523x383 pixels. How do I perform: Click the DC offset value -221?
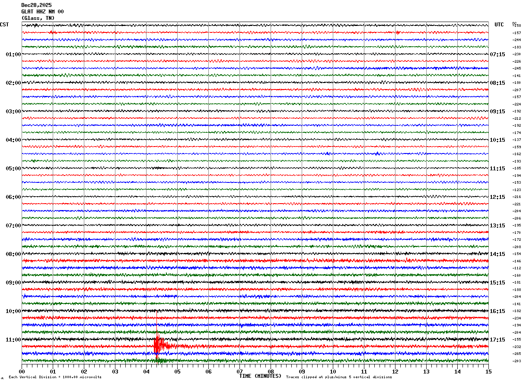[517, 204]
